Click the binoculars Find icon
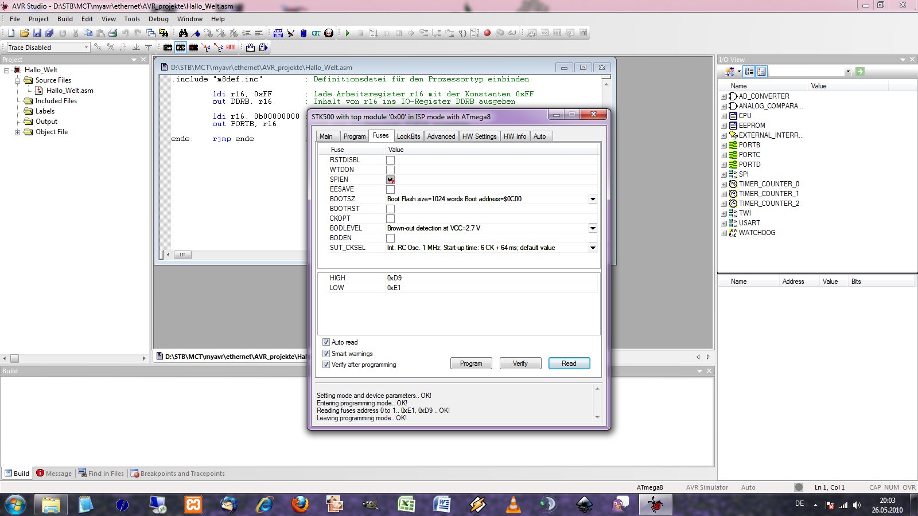The image size is (918, 516). (x=183, y=33)
